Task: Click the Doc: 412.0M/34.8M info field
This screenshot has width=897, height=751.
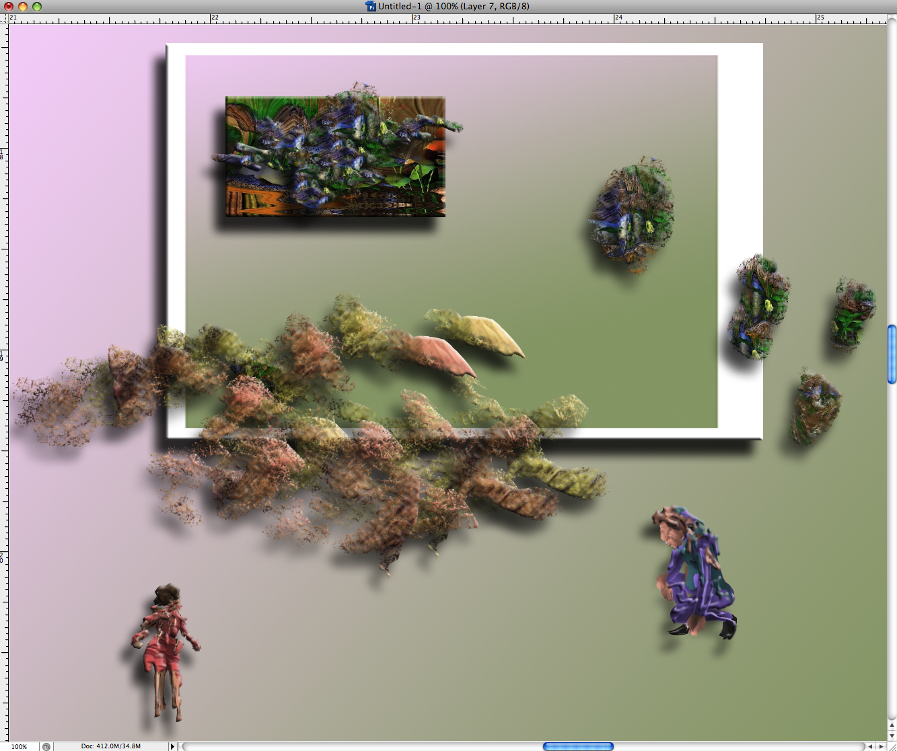Action: pos(111,746)
